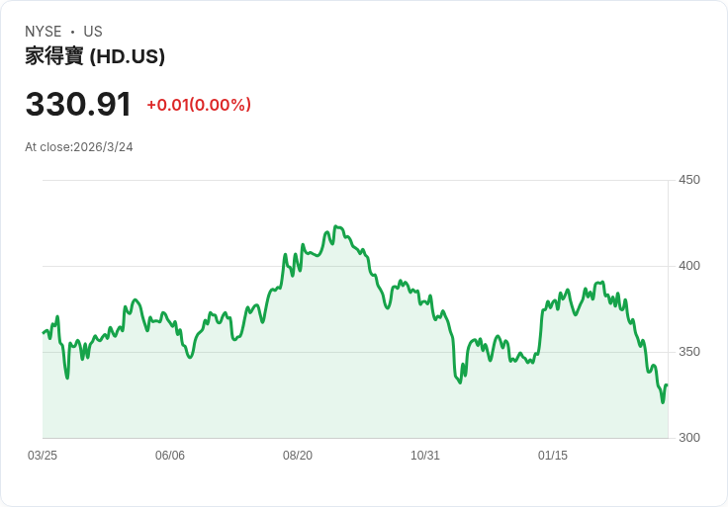Click the +0.01(0.00%) price change

point(199,105)
